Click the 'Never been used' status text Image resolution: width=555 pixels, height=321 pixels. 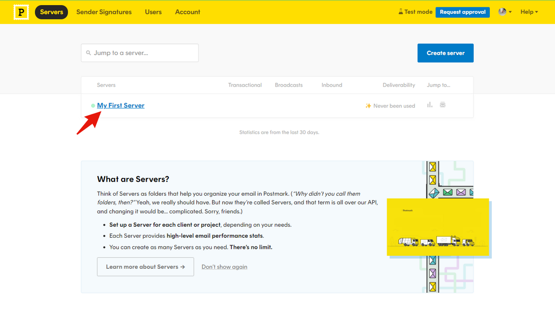pos(394,106)
